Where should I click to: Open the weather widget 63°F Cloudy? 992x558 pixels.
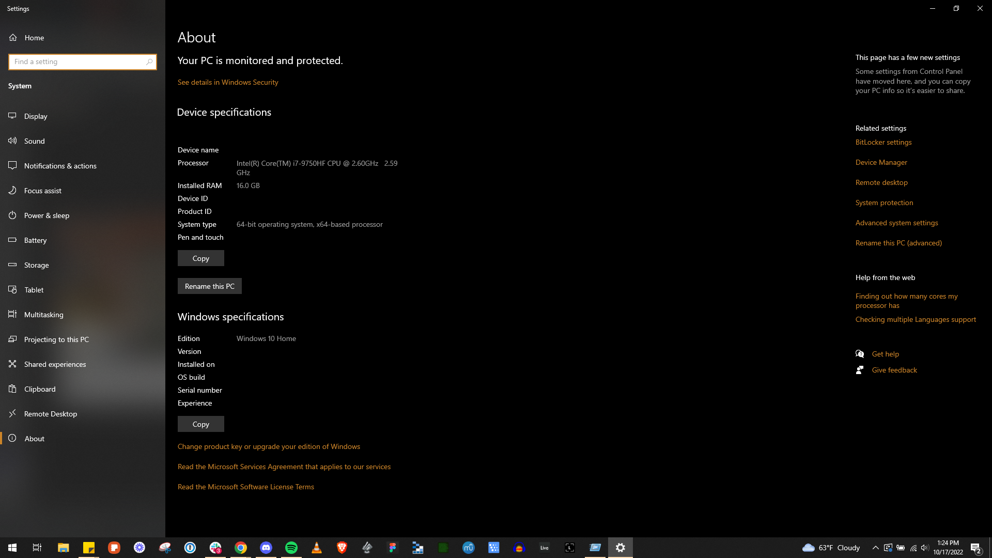click(831, 548)
